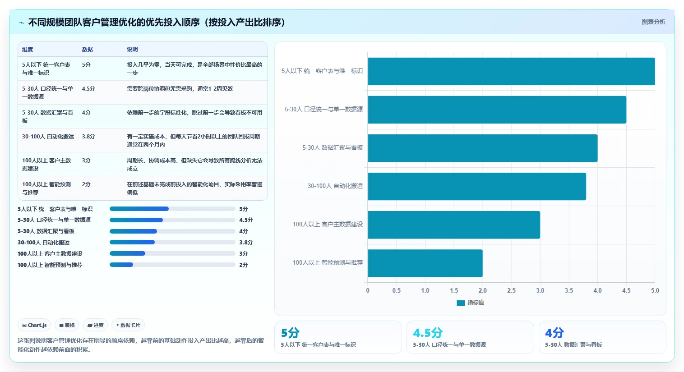Click the summary paragraph starting 这张图说明

click(141, 345)
